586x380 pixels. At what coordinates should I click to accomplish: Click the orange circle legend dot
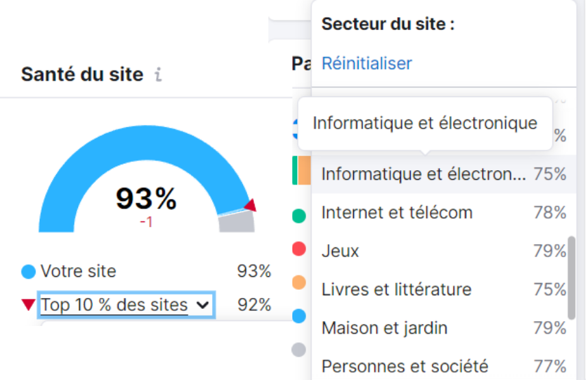pos(298,282)
